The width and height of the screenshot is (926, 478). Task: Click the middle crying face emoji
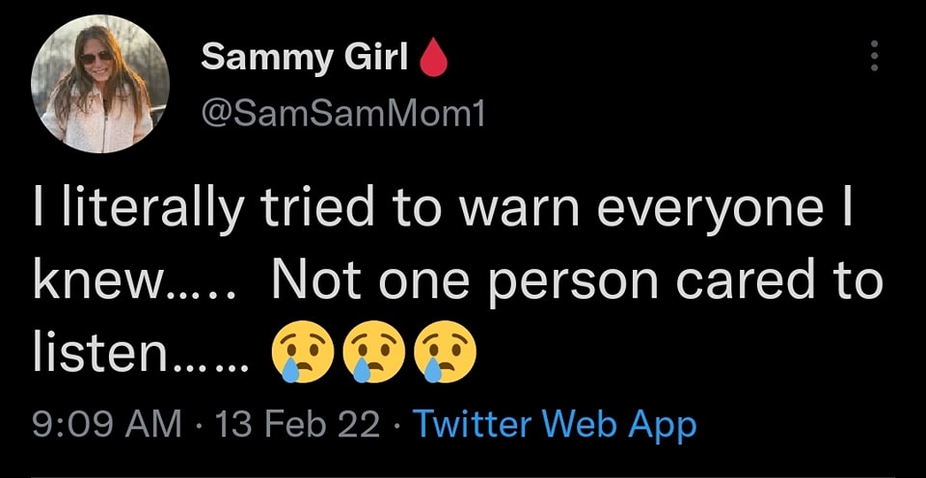[369, 358]
